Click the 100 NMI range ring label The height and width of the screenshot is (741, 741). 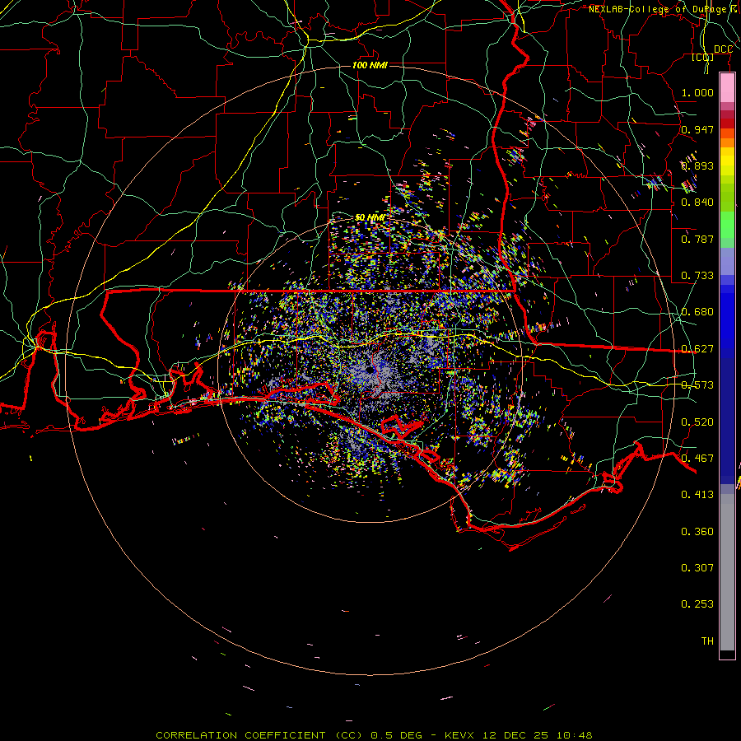pyautogui.click(x=370, y=65)
